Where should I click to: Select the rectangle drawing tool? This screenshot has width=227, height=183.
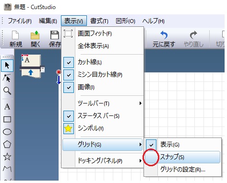pyautogui.click(x=7, y=119)
